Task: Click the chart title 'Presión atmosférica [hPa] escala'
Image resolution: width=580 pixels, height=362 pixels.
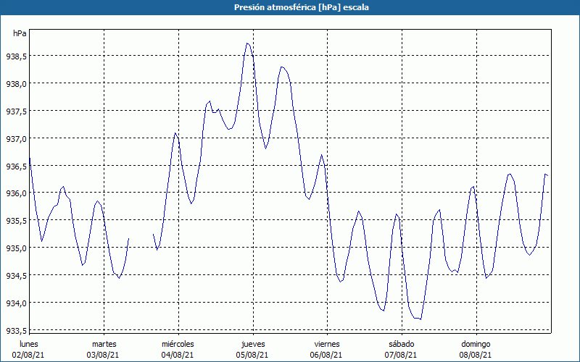Action: (x=302, y=7)
